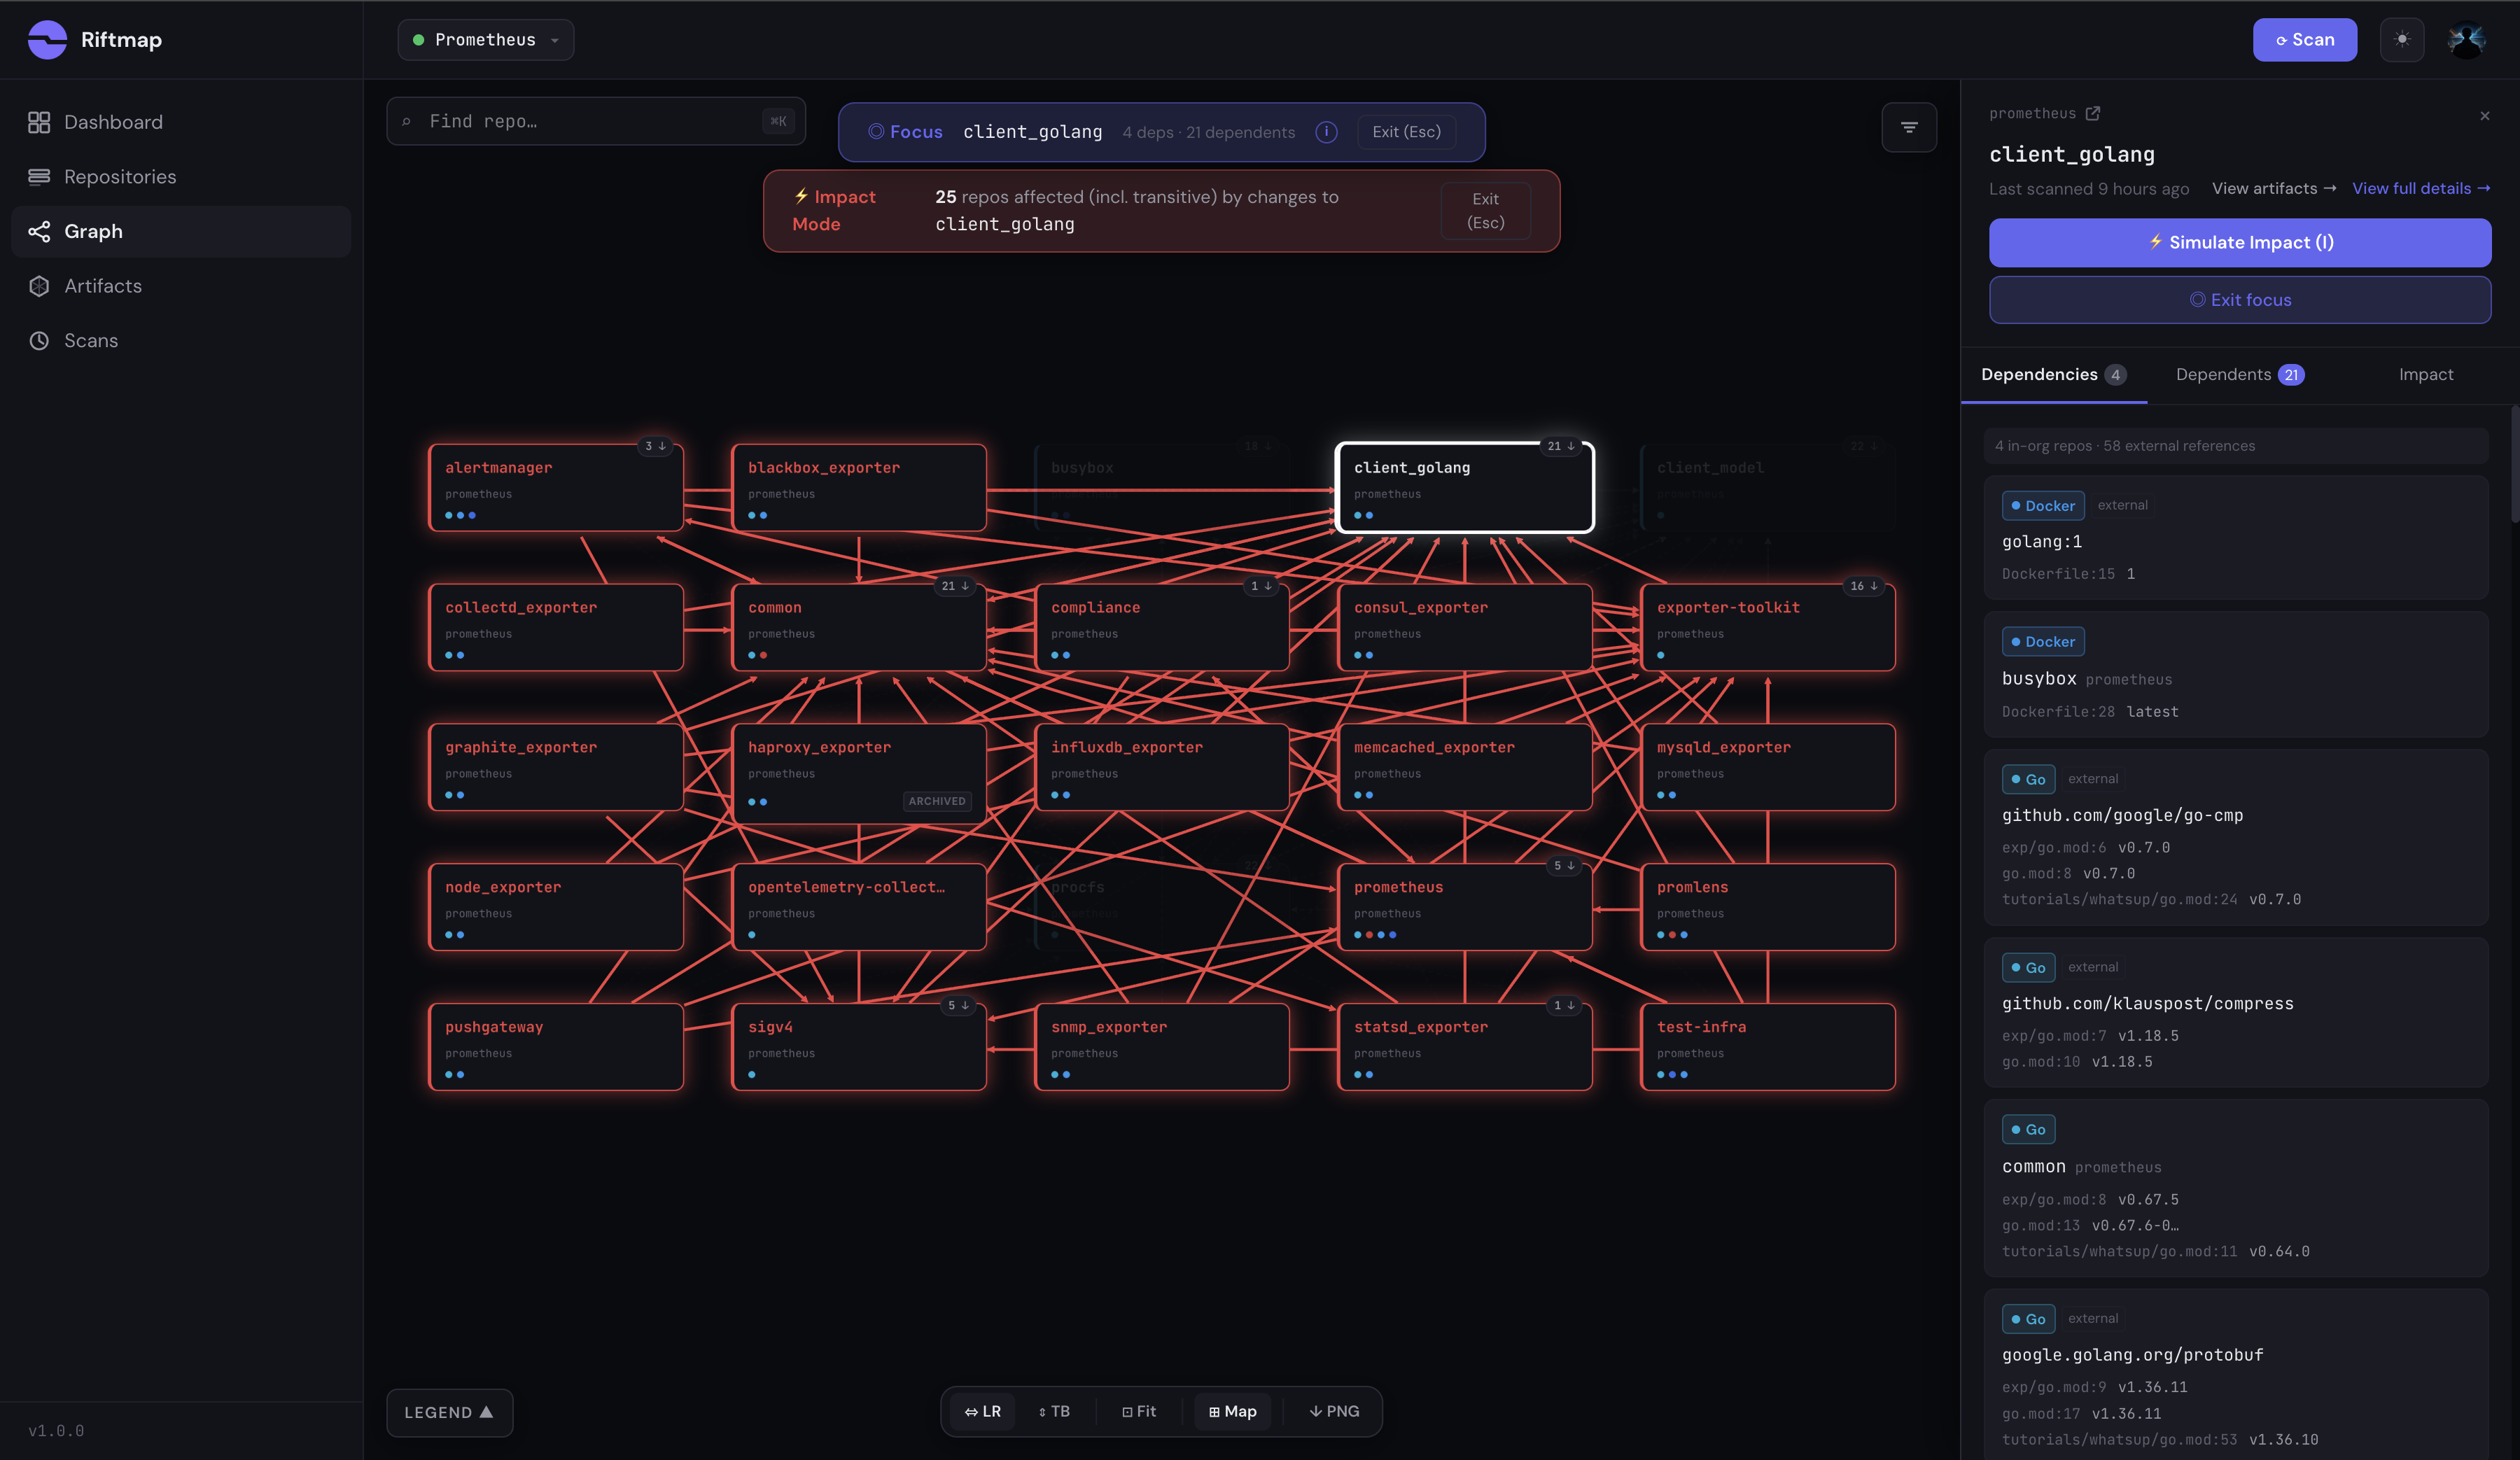The width and height of the screenshot is (2520, 1460).
Task: Select the alertmanager node
Action: (556, 488)
